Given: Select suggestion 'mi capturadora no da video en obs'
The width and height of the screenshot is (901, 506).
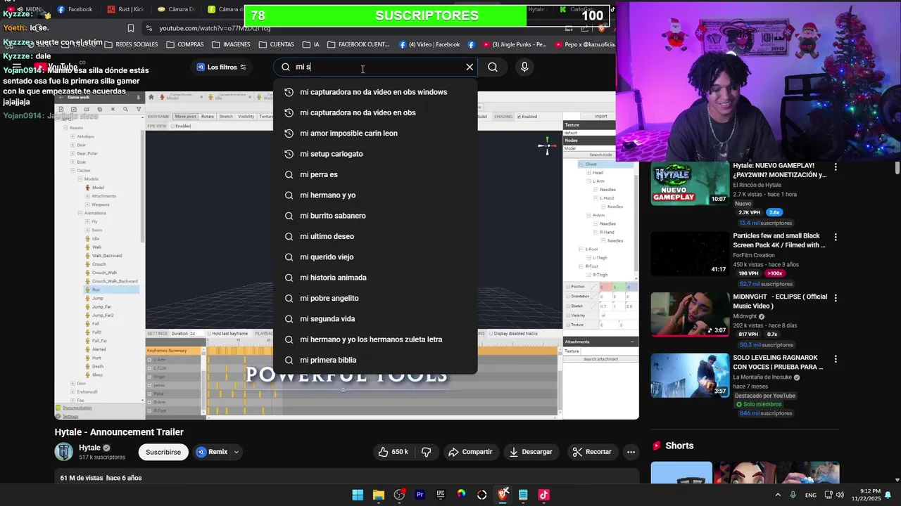Looking at the screenshot, I should tap(375, 112).
